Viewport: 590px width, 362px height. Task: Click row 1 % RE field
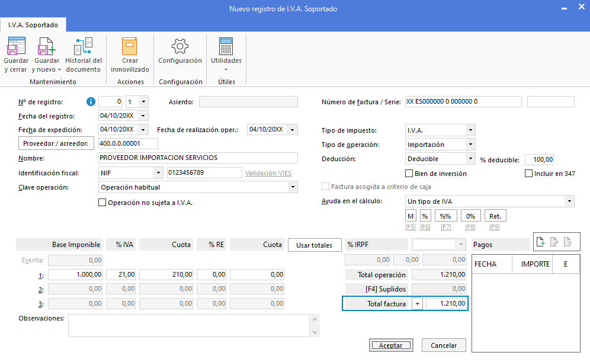(x=211, y=275)
